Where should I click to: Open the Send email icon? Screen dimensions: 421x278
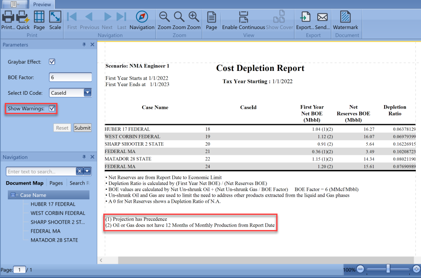322,18
